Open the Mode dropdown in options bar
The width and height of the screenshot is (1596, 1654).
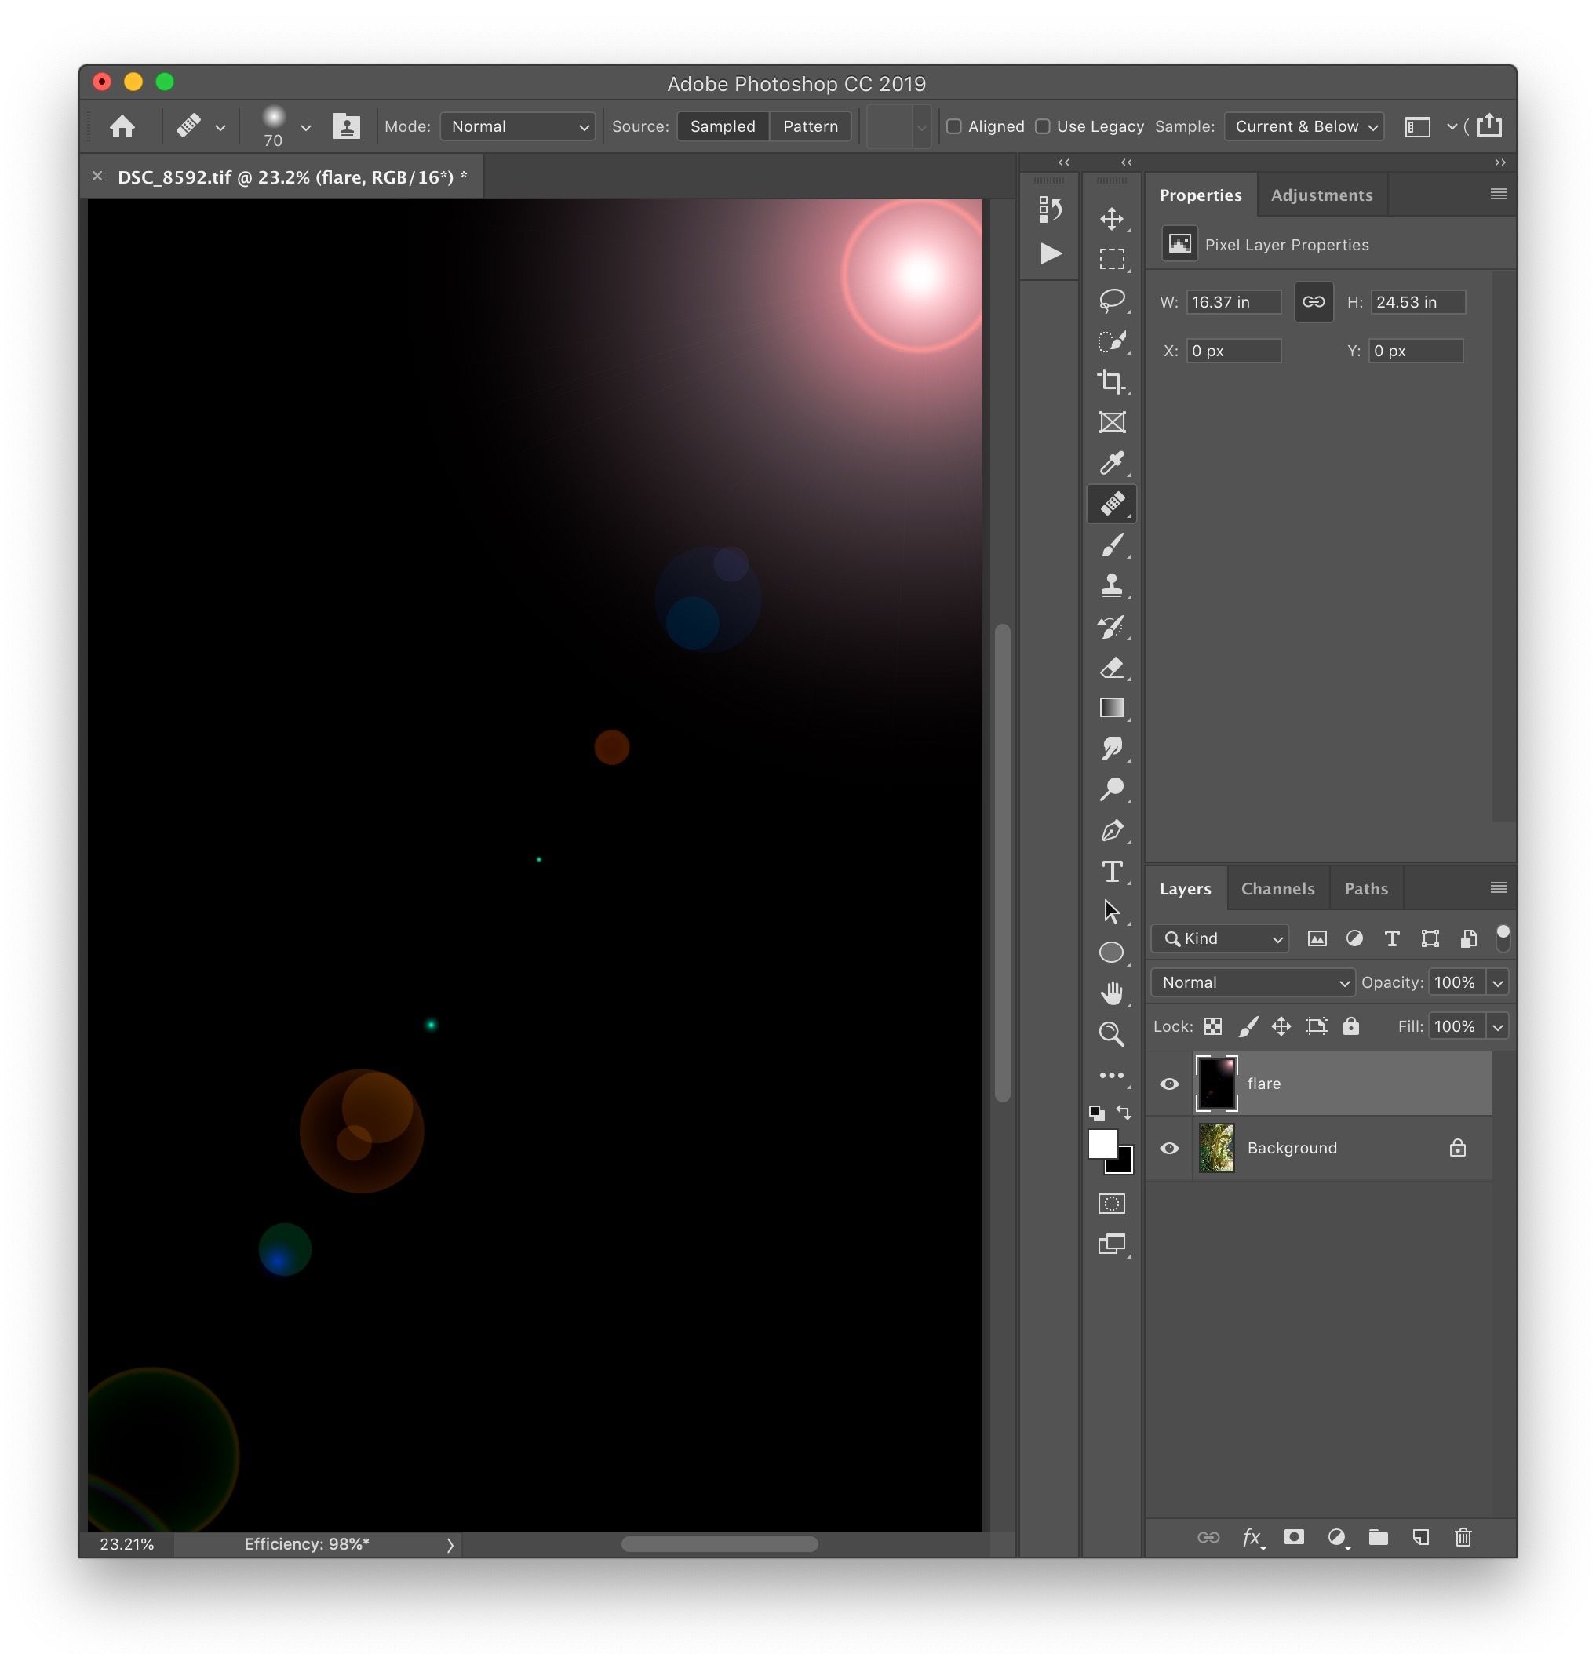click(x=517, y=126)
